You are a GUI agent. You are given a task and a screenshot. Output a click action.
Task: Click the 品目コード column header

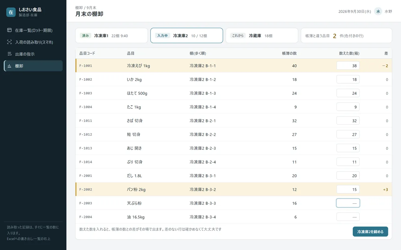click(x=87, y=53)
